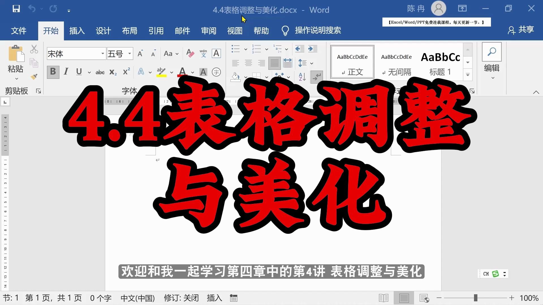Click the Paragraph alignment icon
This screenshot has height=305, width=543.
(235, 63)
